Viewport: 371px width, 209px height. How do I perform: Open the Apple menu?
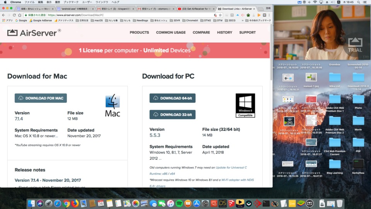(x=5, y=2)
